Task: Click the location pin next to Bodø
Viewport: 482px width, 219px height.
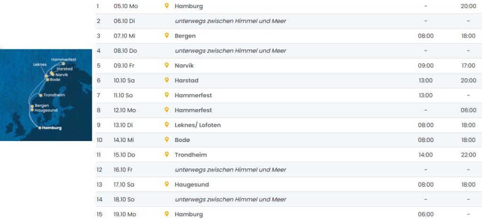Action: pyautogui.click(x=166, y=140)
